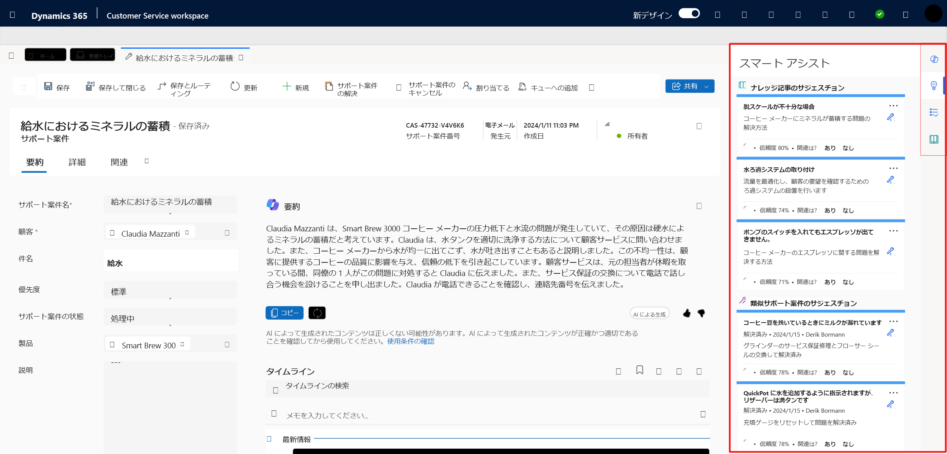Close the 給水におけるミネラルの蓄積 case tab
947x454 pixels.
pyautogui.click(x=241, y=58)
